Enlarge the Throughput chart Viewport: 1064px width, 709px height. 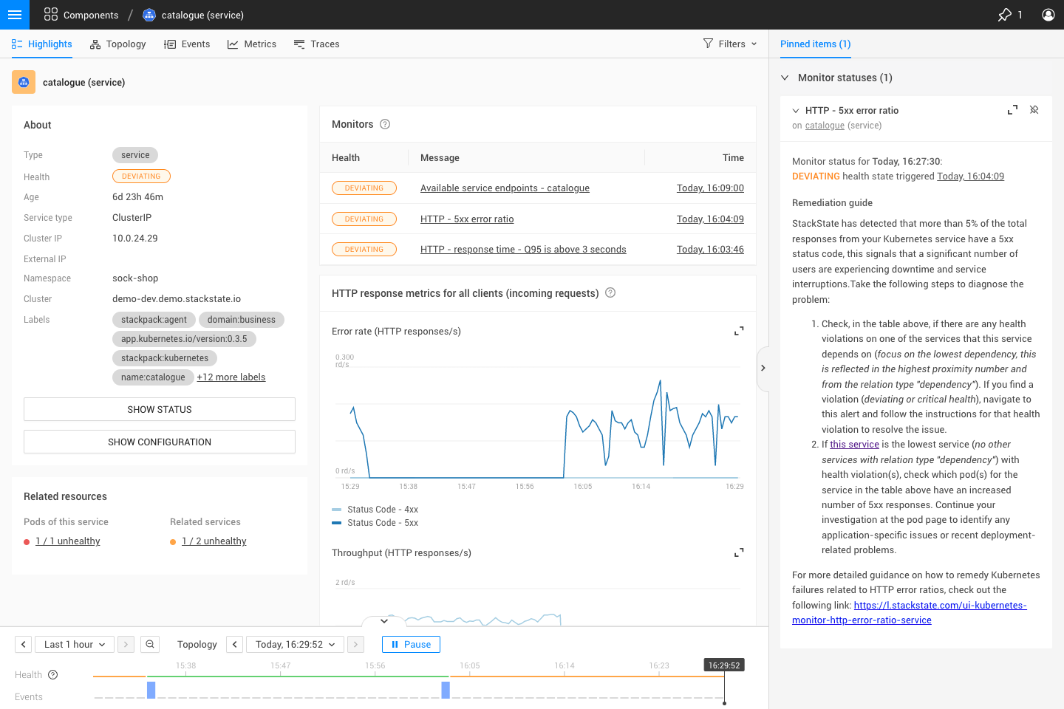738,552
